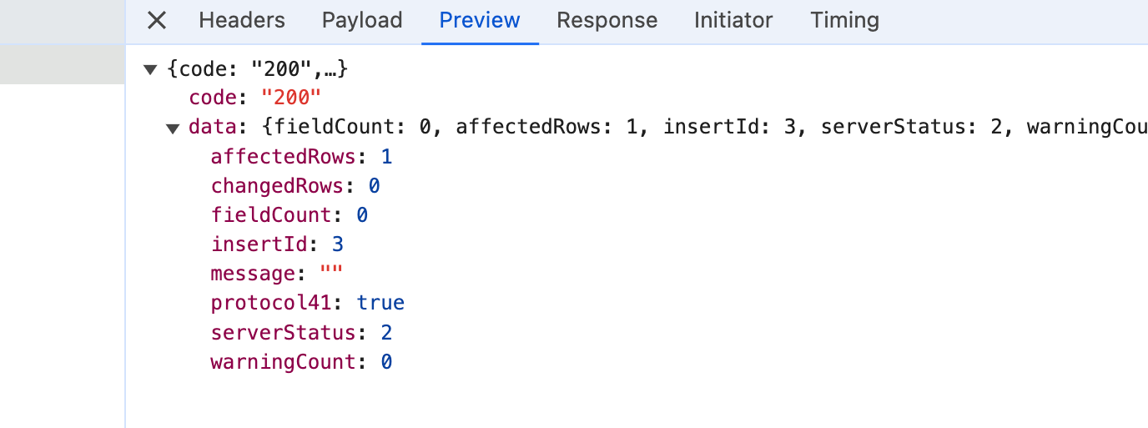Select the warningCount property row
Viewport: 1148px width, 428px height.
point(300,362)
